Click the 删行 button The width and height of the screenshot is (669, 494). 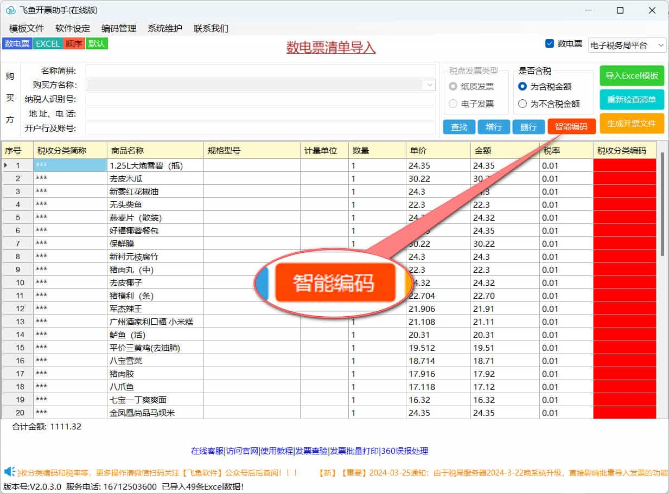528,127
